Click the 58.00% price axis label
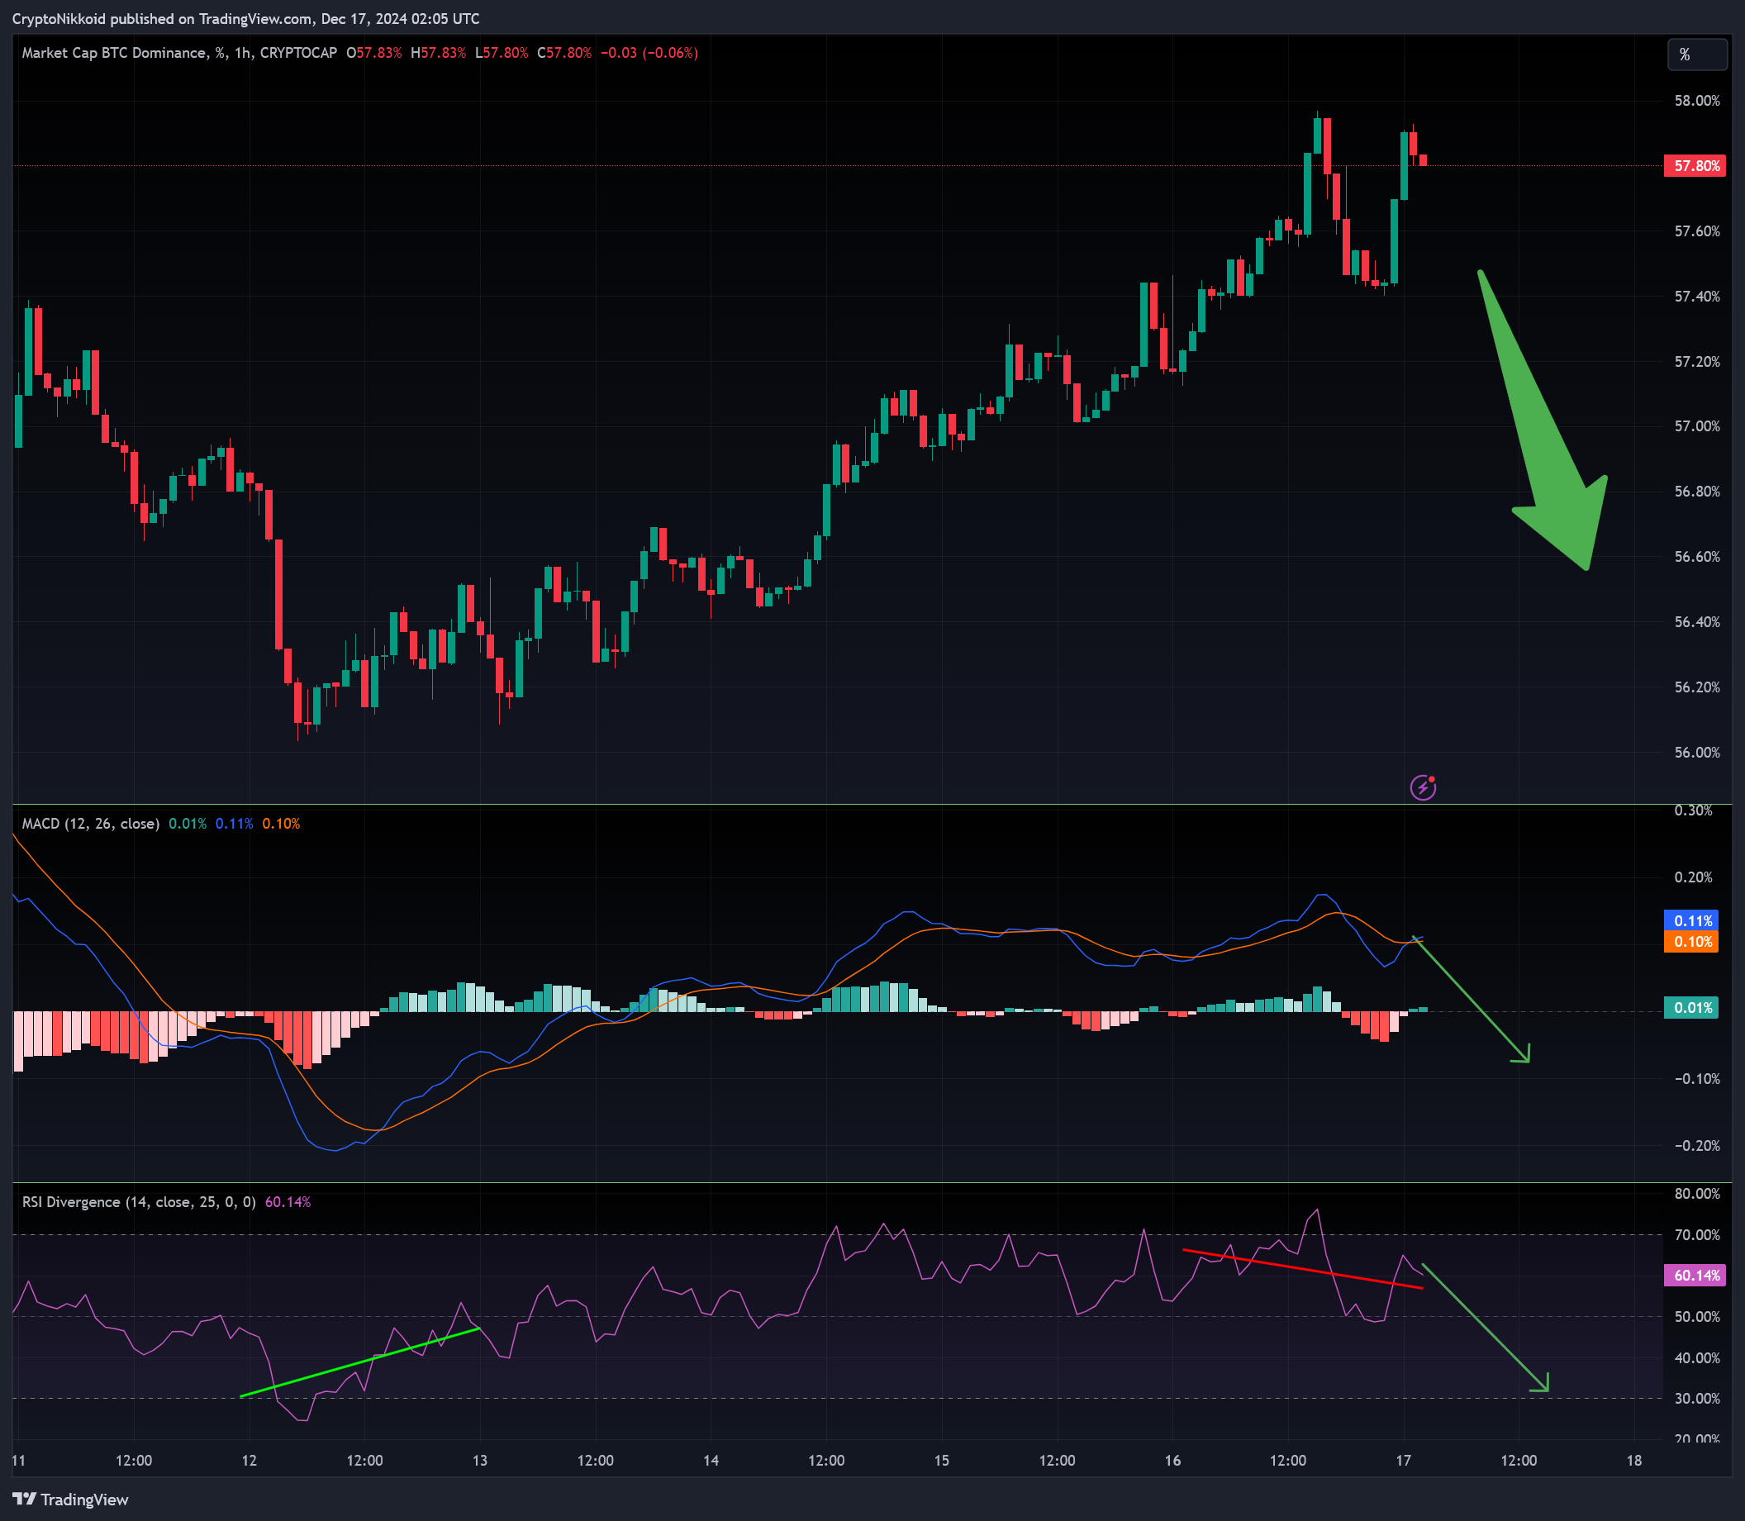Viewport: 1745px width, 1521px height. point(1697,101)
